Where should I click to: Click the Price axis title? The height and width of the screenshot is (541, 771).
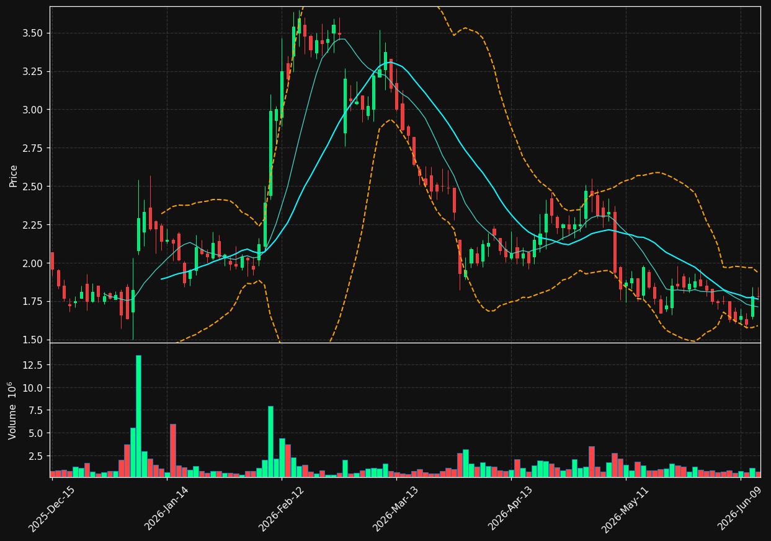coord(14,175)
